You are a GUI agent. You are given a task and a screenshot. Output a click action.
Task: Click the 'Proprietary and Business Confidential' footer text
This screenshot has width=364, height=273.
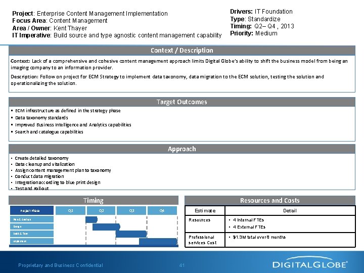61,265
